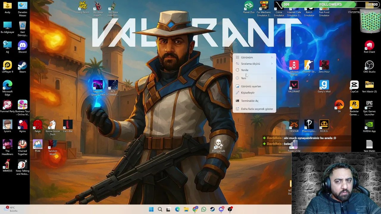Select the MIMESIS game icon
The image size is (381, 214).
(7, 166)
